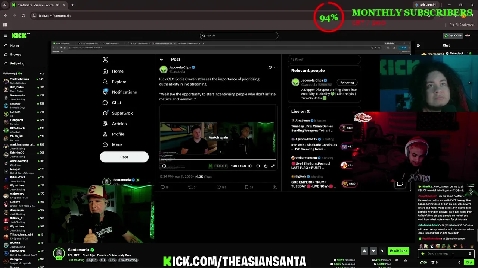Open Ask Gemini in Chrome
The image size is (478, 268).
425,5
